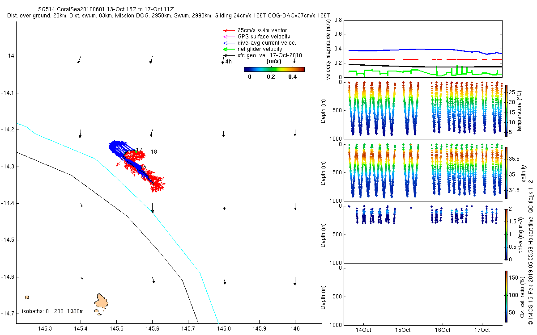Click the magenta GPS surface velocity legend arrow
The width and height of the screenshot is (537, 335).
point(228,37)
